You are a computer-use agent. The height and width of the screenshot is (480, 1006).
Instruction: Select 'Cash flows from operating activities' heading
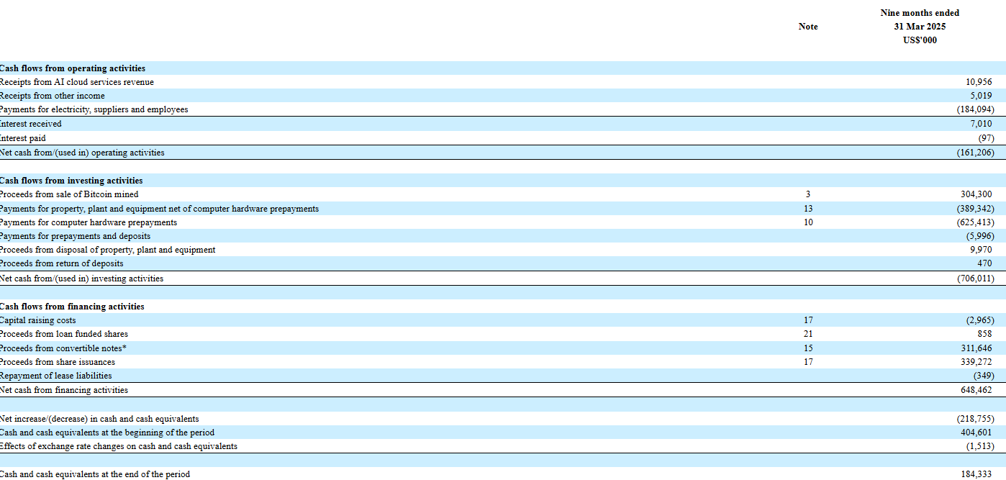(x=72, y=68)
